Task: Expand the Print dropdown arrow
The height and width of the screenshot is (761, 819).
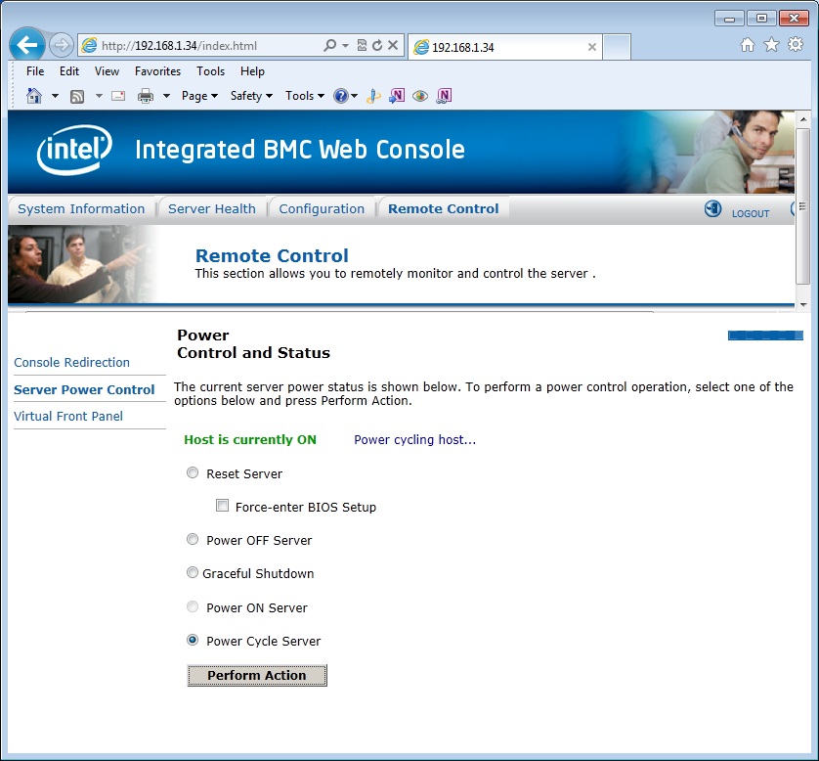Action: [x=166, y=96]
